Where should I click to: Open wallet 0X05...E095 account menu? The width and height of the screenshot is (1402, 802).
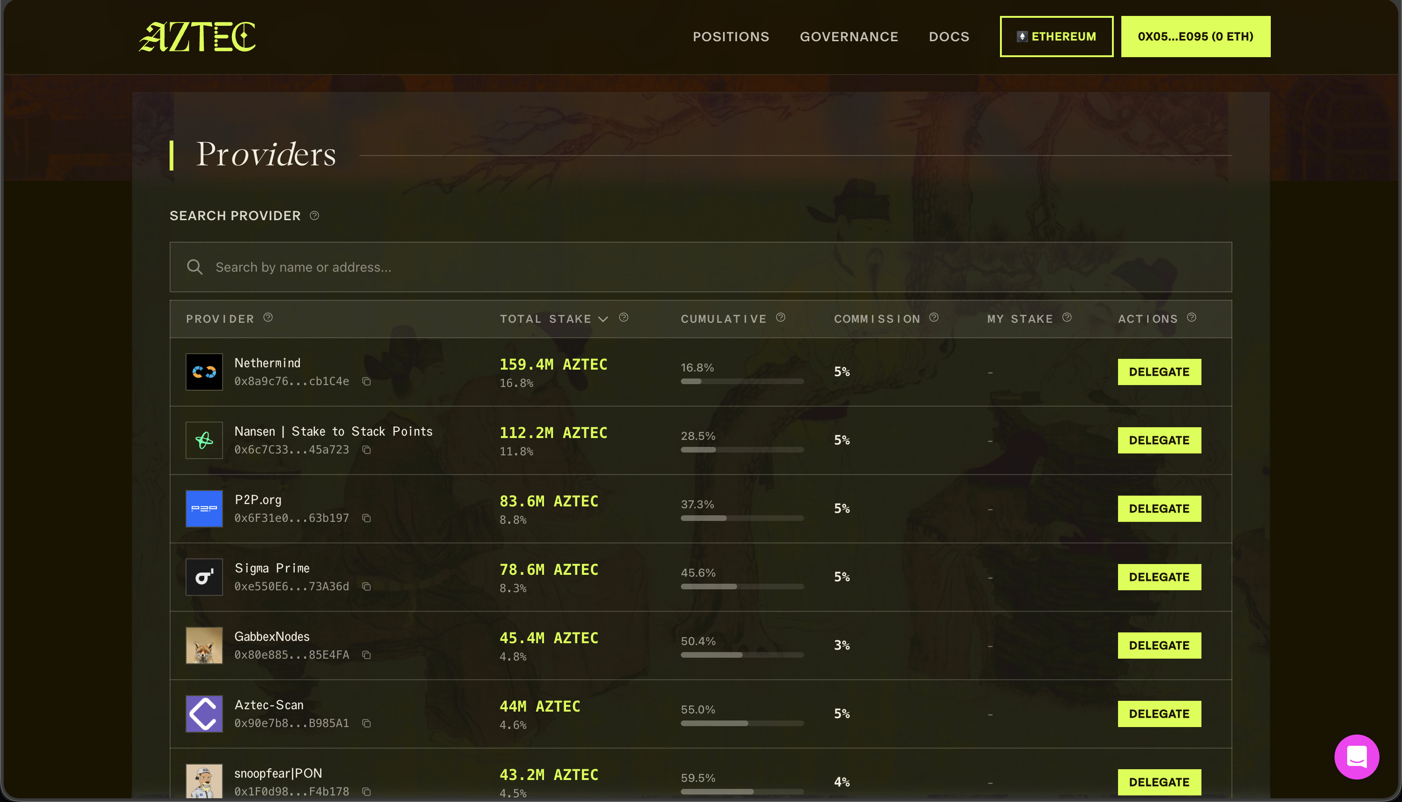coord(1195,37)
